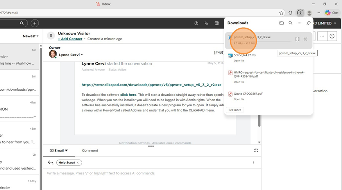
Task: Open Lynne Cervi owner dropdown
Action: [x=71, y=55]
